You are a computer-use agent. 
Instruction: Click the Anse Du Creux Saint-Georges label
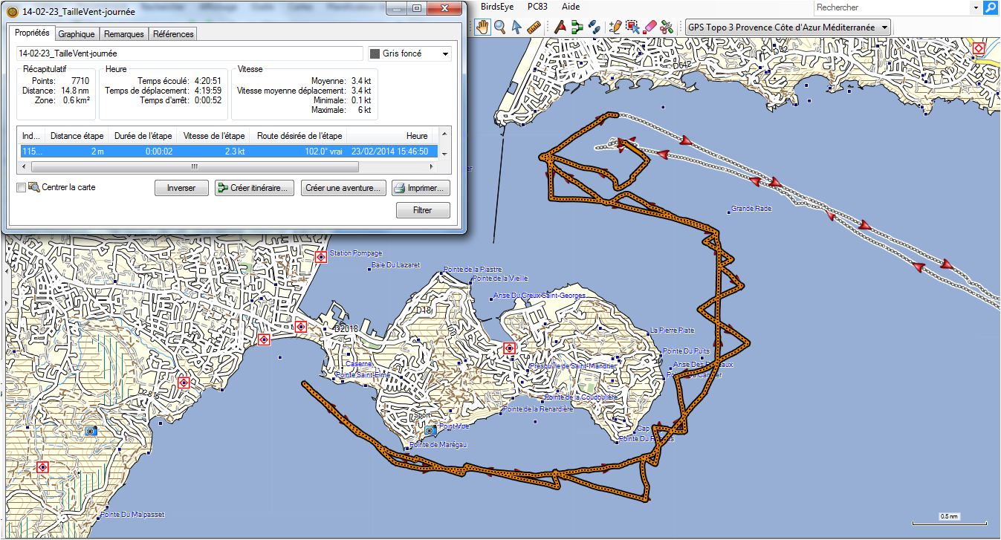click(x=540, y=296)
